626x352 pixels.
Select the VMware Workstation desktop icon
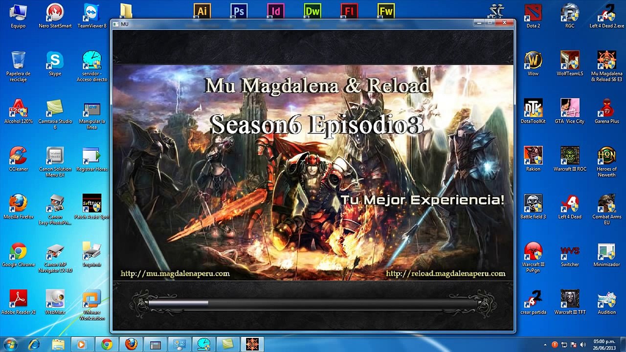coord(91,305)
